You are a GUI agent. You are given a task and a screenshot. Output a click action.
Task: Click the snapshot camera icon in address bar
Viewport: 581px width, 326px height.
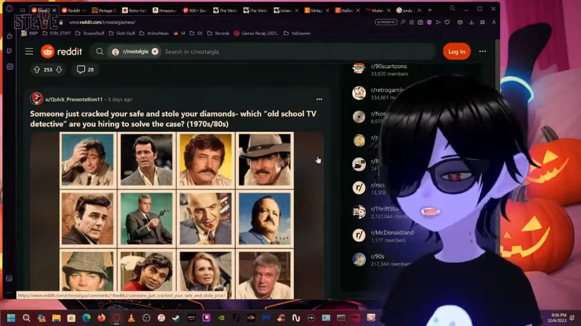[420, 22]
